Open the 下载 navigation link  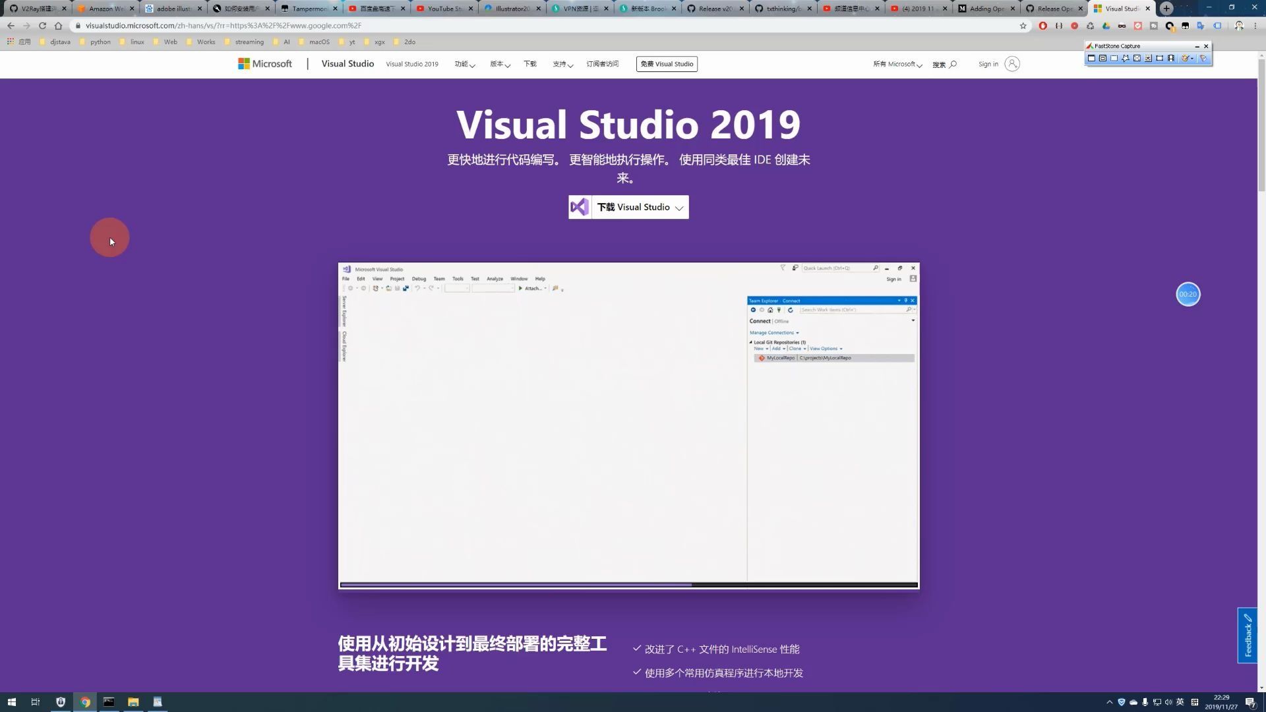tap(530, 64)
